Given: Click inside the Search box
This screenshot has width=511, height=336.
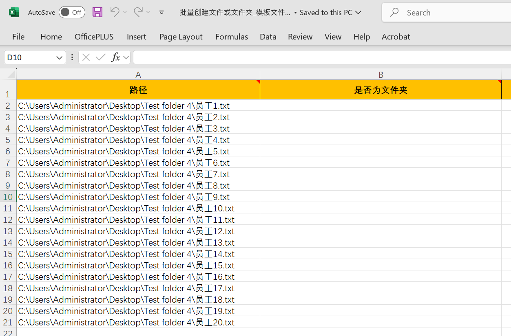Looking at the screenshot, I should click(432, 12).
